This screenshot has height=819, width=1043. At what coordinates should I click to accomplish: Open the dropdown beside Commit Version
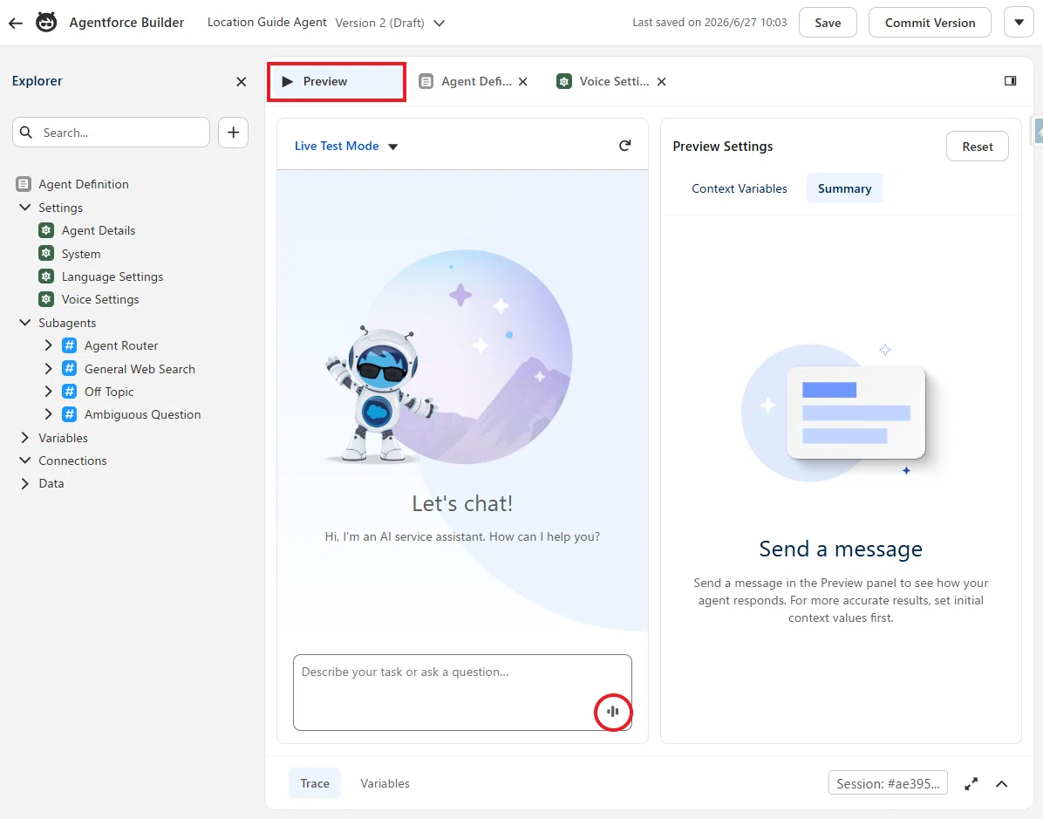[x=1019, y=23]
